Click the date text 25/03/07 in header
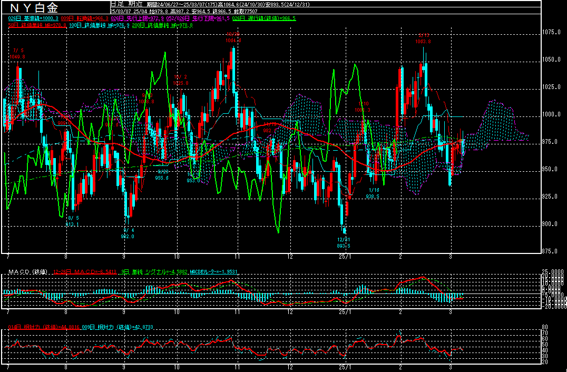Image resolution: width=567 pixels, height=372 pixels. click(x=122, y=12)
